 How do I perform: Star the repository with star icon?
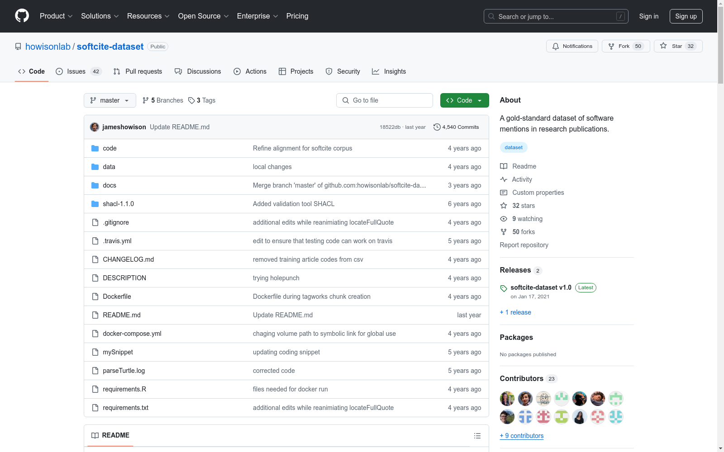click(x=663, y=46)
